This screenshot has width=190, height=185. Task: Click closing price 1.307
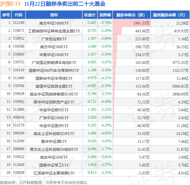coord(92,39)
